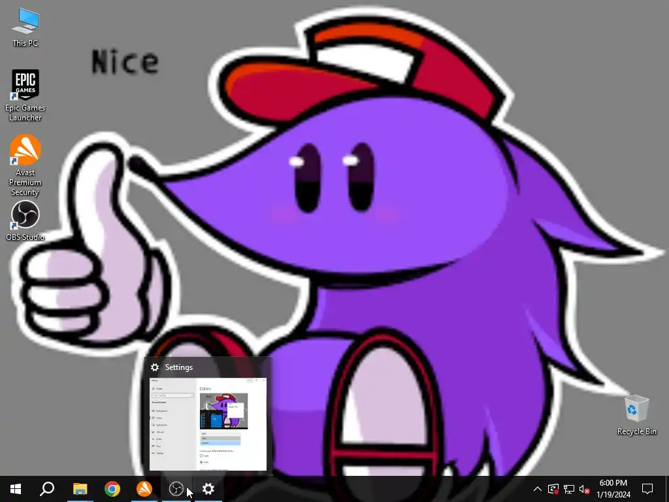Launch Google Chrome from the taskbar
The image size is (669, 502).
pyautogui.click(x=112, y=489)
